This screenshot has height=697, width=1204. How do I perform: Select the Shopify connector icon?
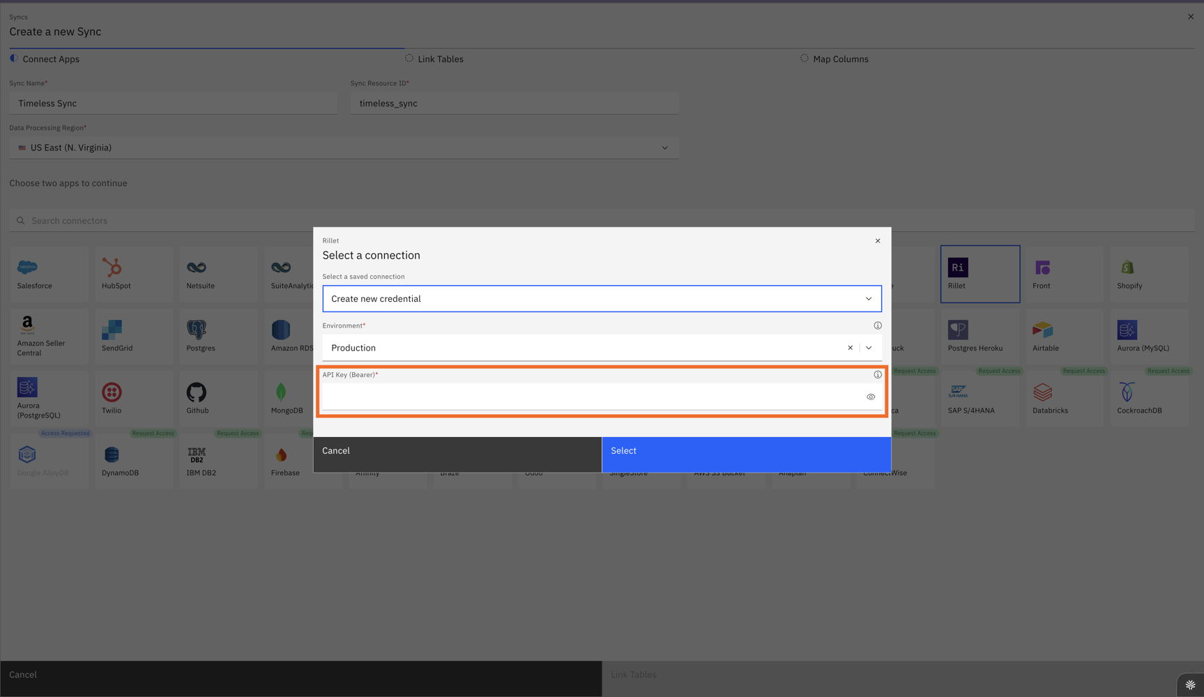click(x=1127, y=268)
